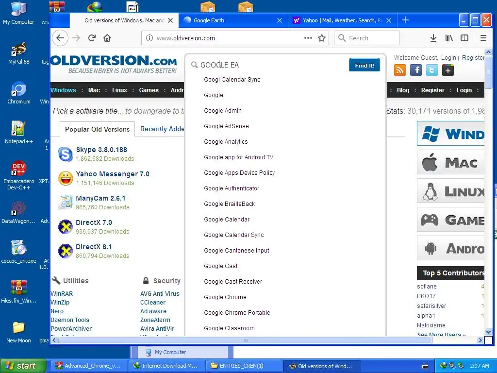Show site information icon in address bar
This screenshot has width=497, height=373.
(149, 38)
